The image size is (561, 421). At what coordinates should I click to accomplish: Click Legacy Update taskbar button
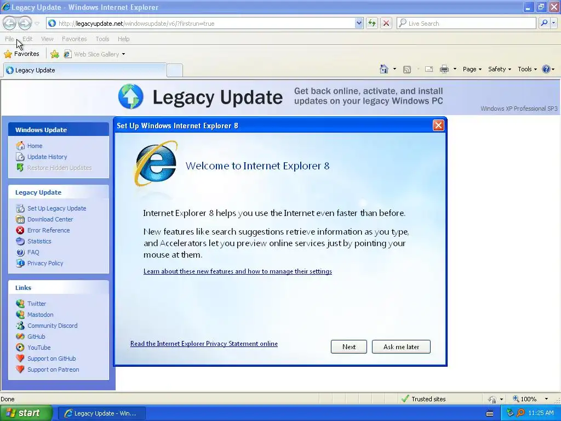click(101, 413)
